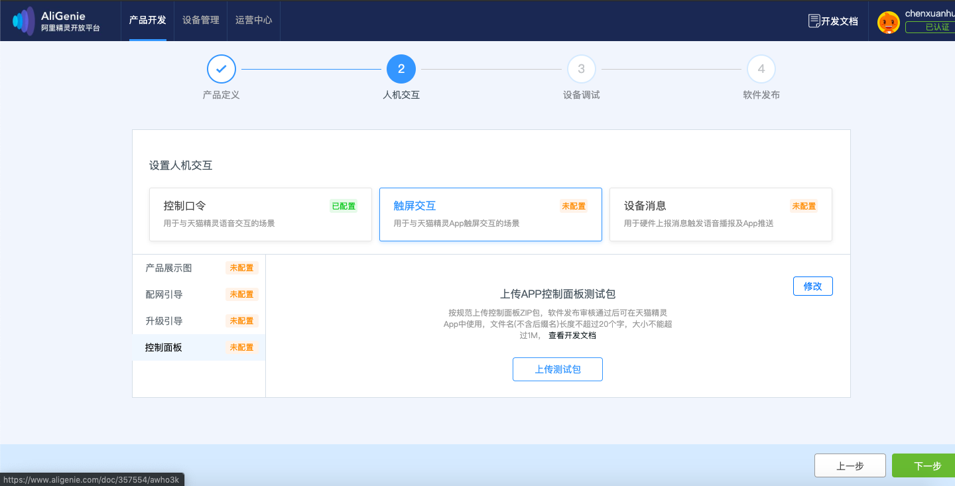Select step 4 circle 软件发布
This screenshot has width=955, height=486.
(761, 69)
